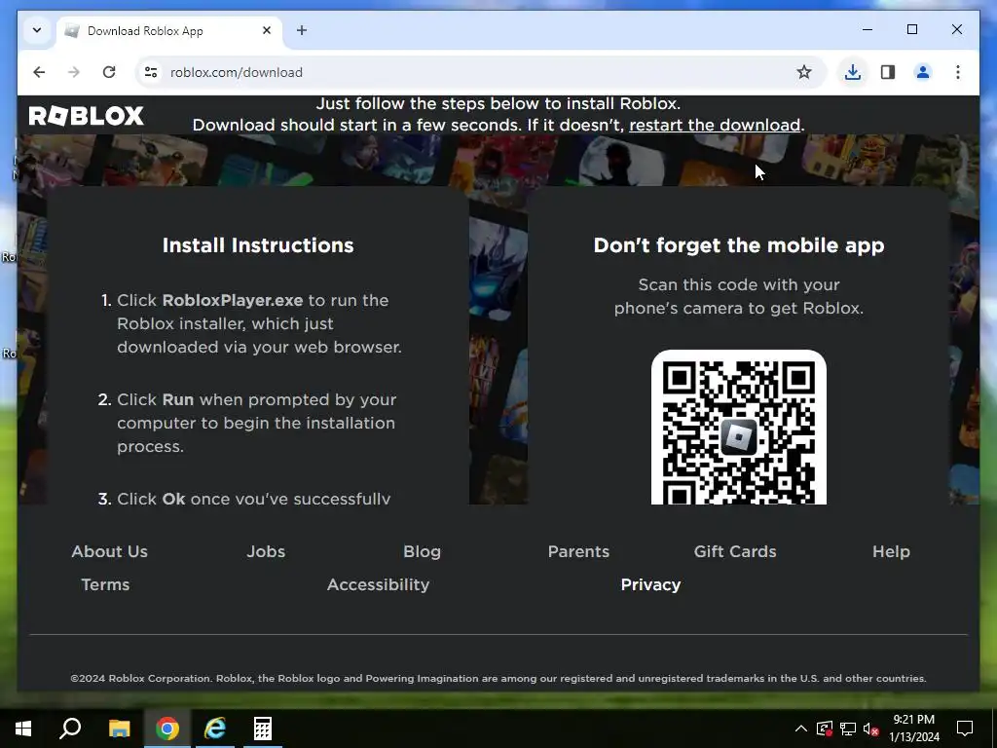The image size is (997, 748).
Task: Open the Windows Start menu
Action: (23, 729)
